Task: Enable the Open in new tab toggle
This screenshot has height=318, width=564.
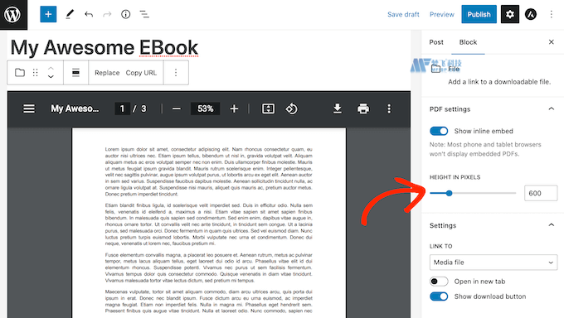Action: tap(439, 282)
